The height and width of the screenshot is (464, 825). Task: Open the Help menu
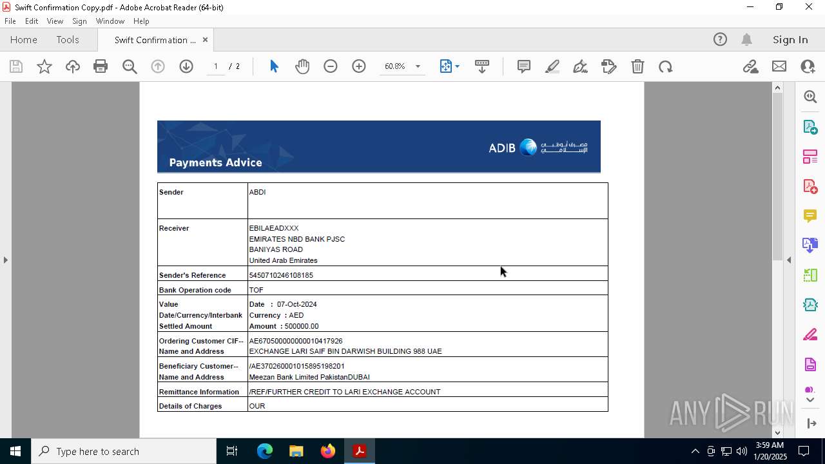point(141,21)
